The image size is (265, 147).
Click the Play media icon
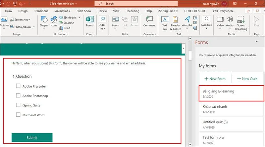click(256, 19)
